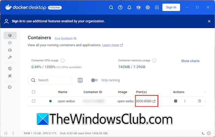Open Images in the sidebar
Viewport: 215px width, 137px height.
pos(10,43)
